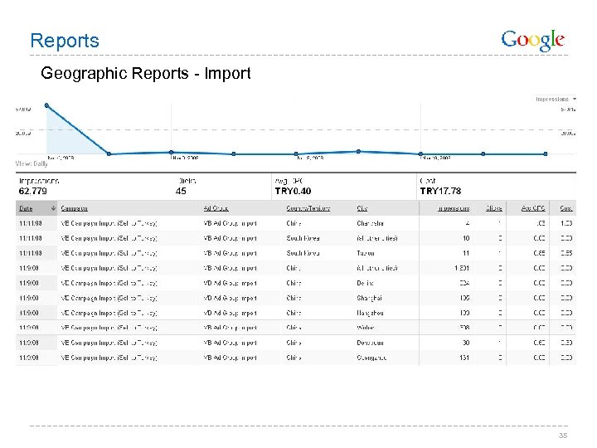Screen dimensions: 597x448
Task: Click the Changsha city cell
Action: point(370,223)
